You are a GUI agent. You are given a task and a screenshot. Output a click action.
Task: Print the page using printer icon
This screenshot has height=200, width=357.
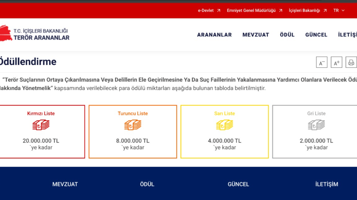coord(351,62)
